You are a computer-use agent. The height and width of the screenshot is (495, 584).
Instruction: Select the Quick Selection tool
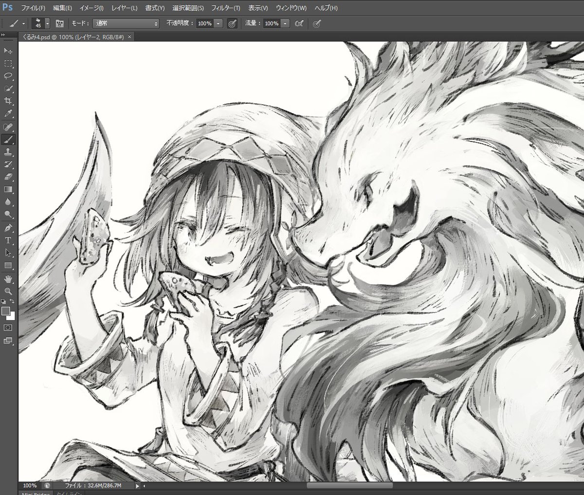8,89
